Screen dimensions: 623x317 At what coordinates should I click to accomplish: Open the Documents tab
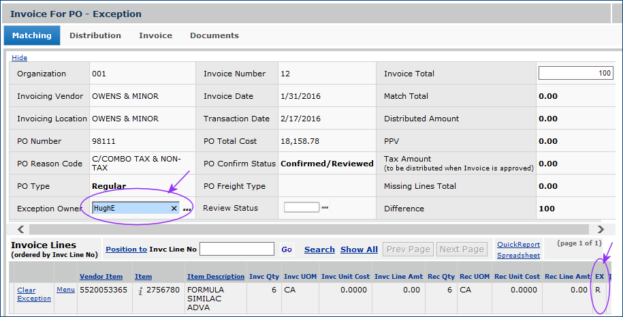coord(214,35)
